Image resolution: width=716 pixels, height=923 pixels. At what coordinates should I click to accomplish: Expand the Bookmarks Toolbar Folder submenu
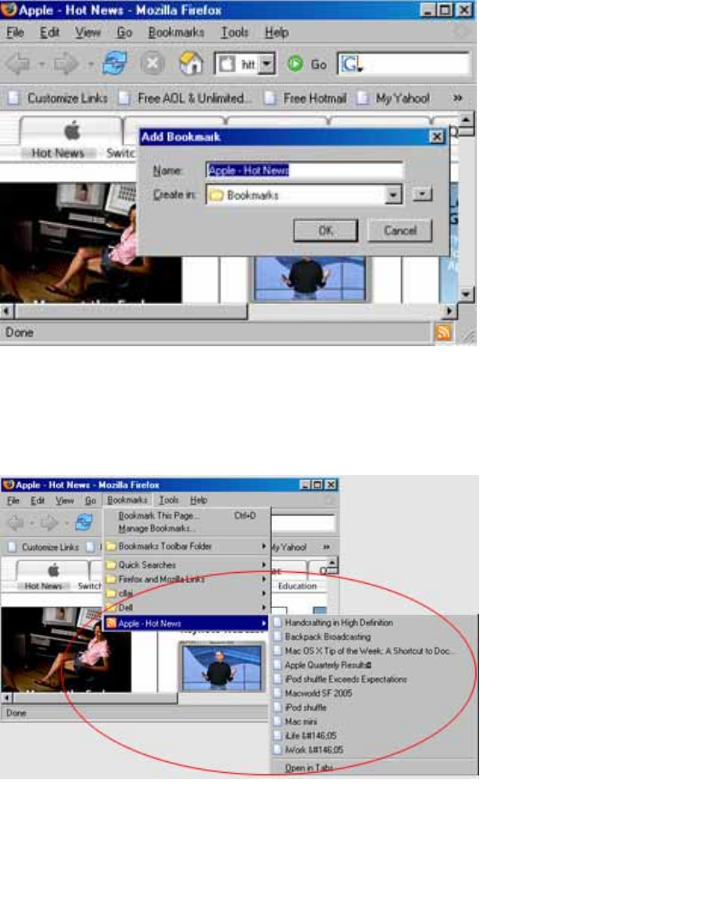(x=263, y=546)
